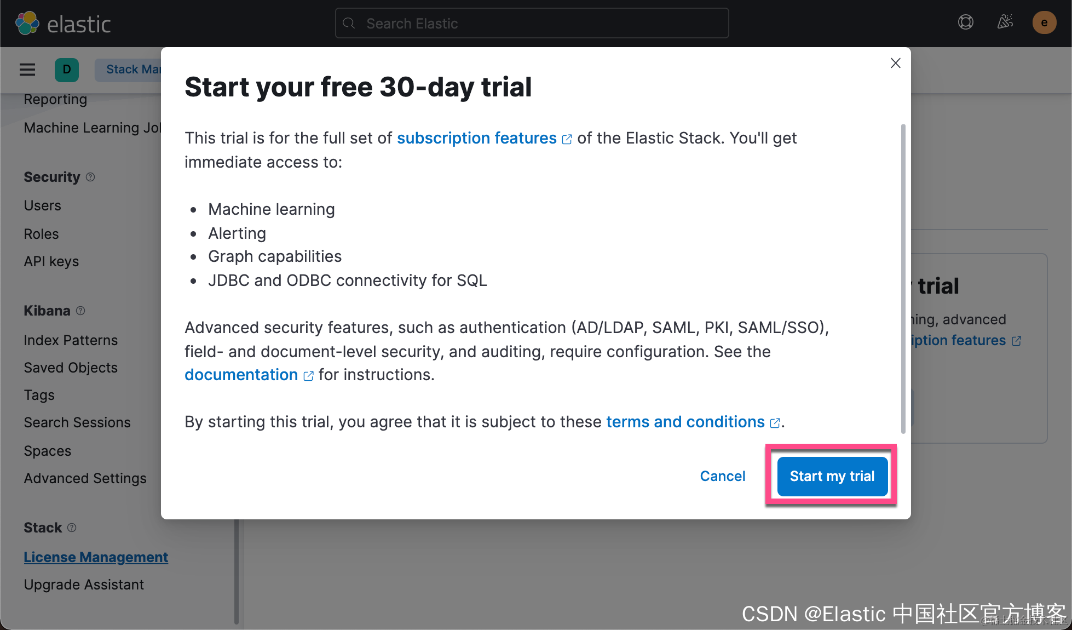Open the newsfeed celebration icon
Screen dimensions: 1072x630
1005,22
